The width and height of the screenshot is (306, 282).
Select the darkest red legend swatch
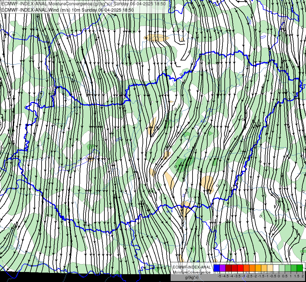point(228,268)
